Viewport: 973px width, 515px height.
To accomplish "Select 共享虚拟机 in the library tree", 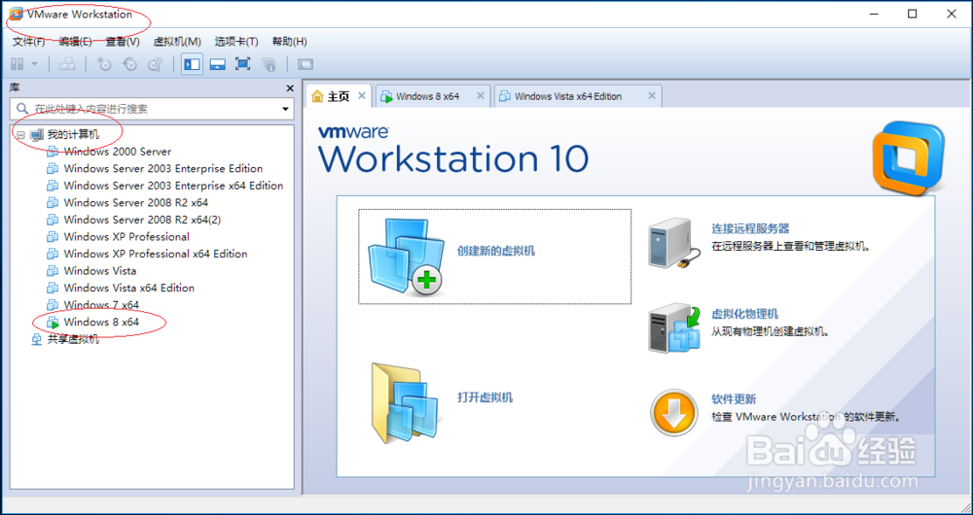I will click(73, 340).
